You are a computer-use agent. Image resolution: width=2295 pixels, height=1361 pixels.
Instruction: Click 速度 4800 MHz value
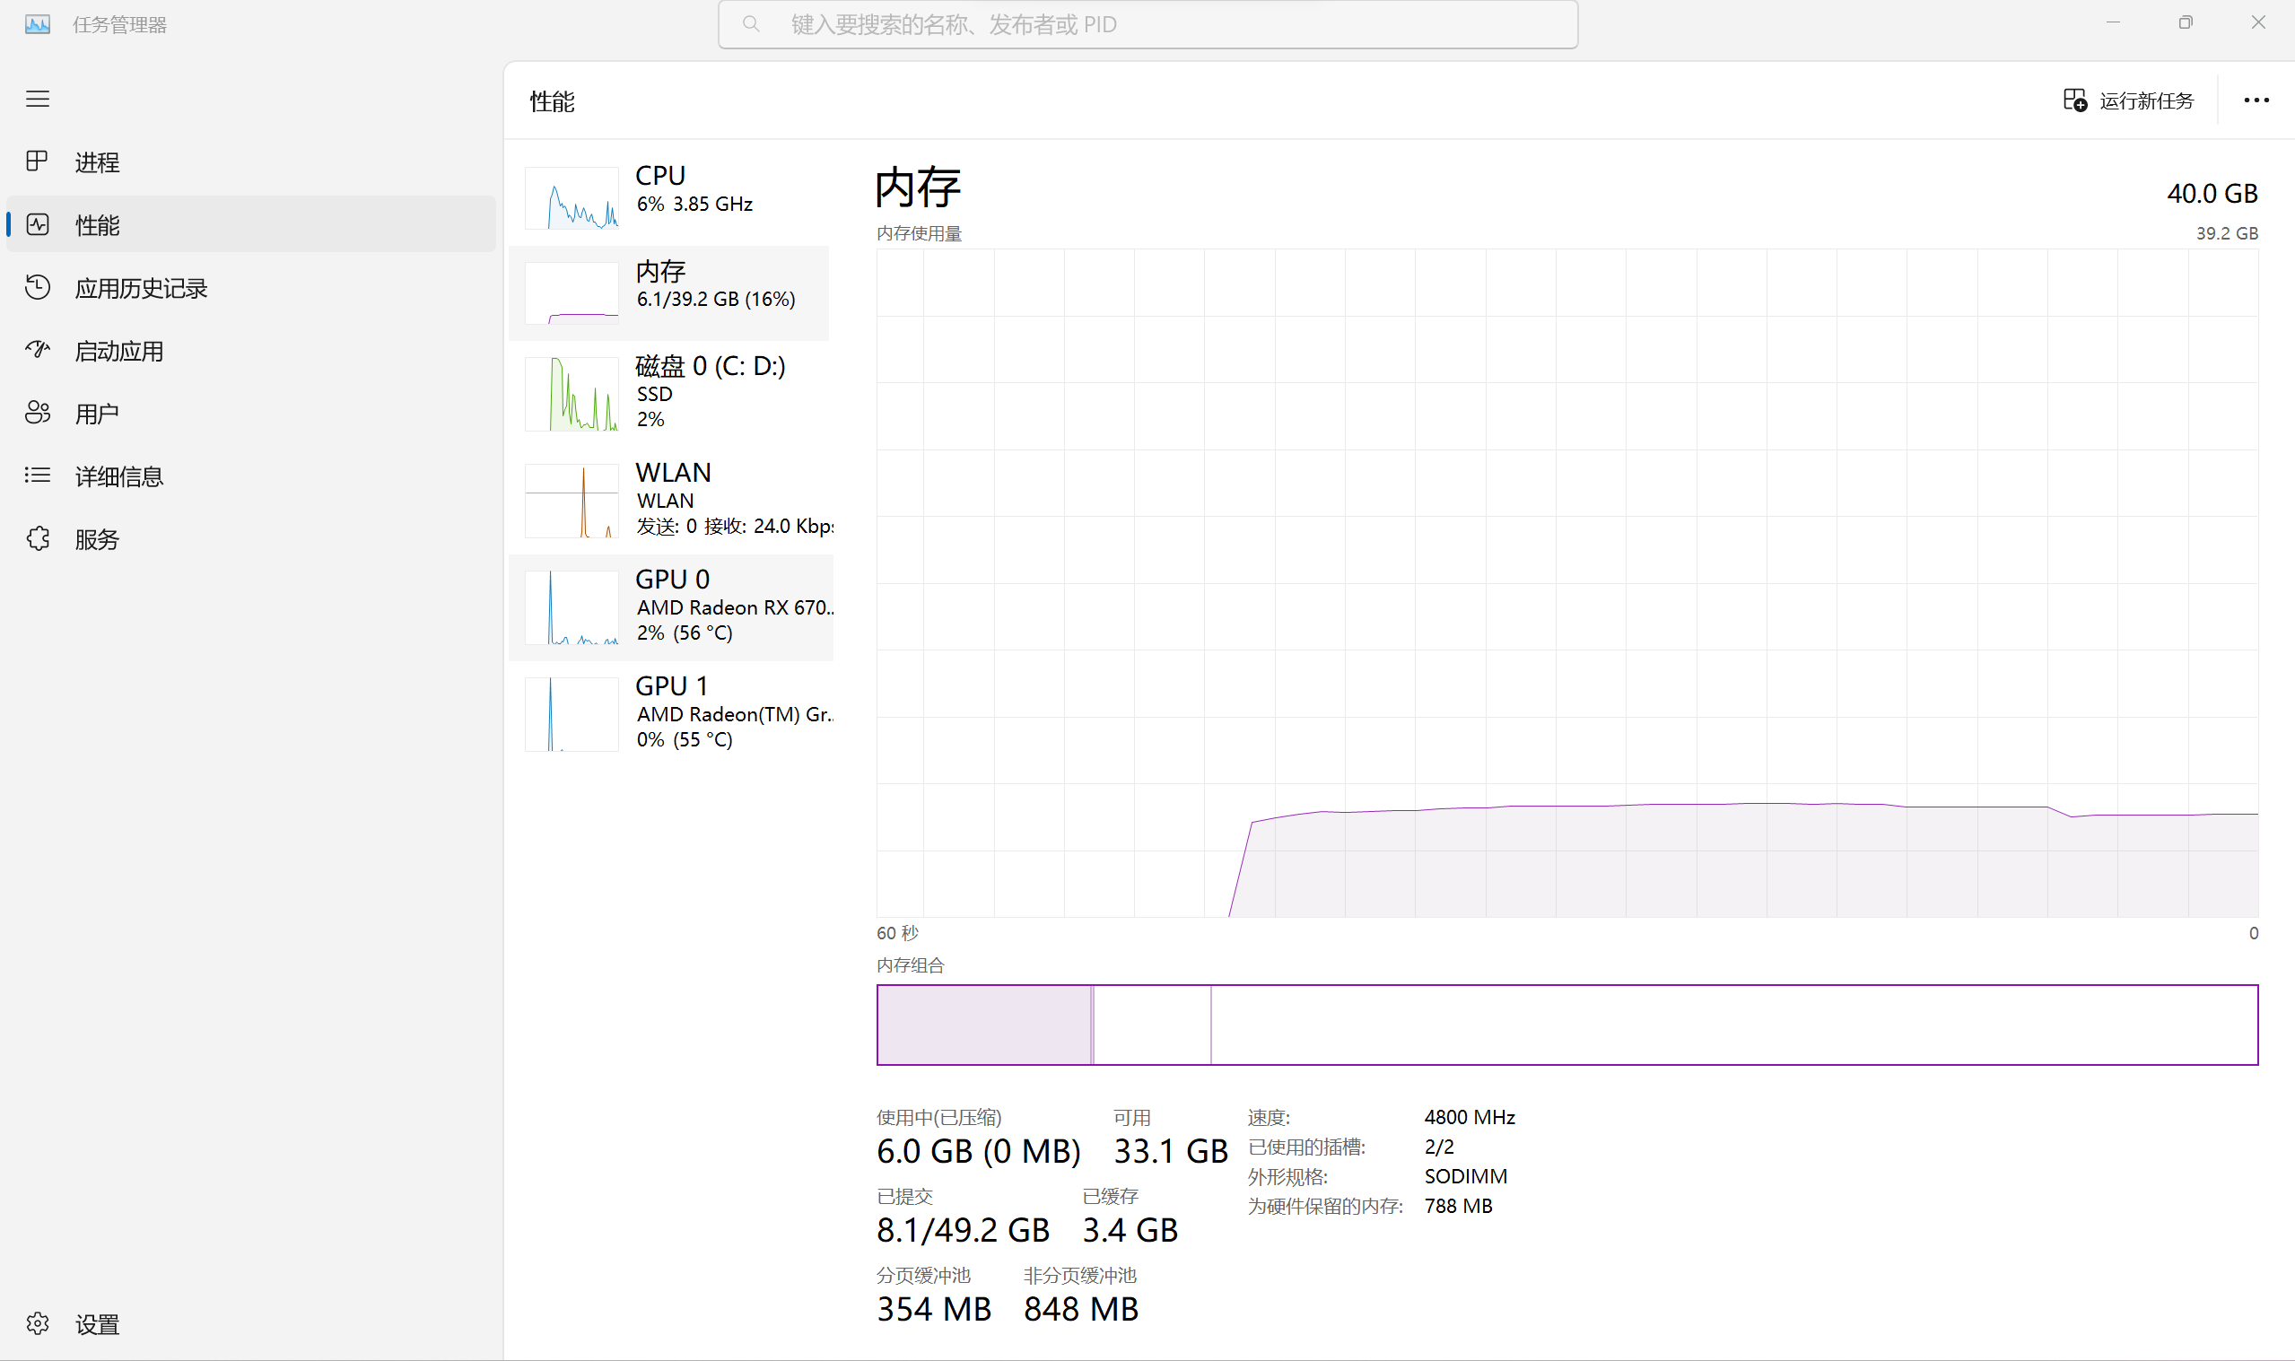(1469, 1117)
